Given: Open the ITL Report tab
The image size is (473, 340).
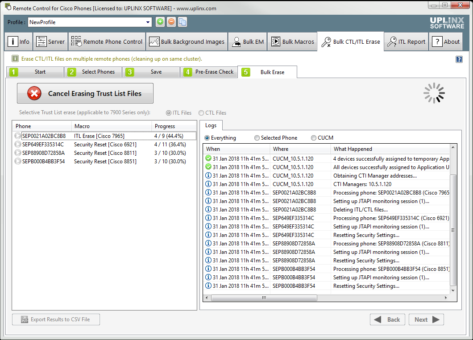Looking at the screenshot, I should coord(406,41).
